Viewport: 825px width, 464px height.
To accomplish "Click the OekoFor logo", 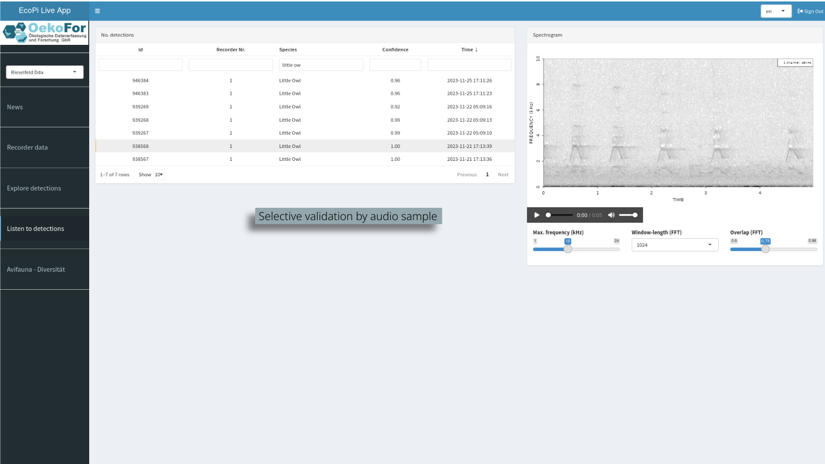I will click(44, 32).
